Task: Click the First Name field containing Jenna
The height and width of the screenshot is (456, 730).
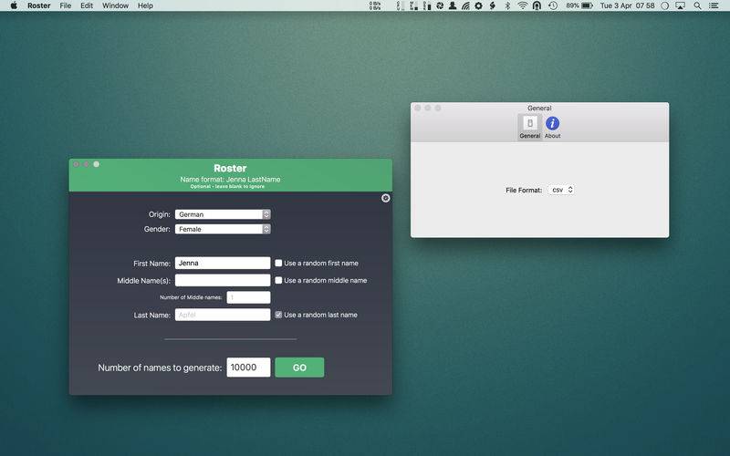Action: pos(223,263)
